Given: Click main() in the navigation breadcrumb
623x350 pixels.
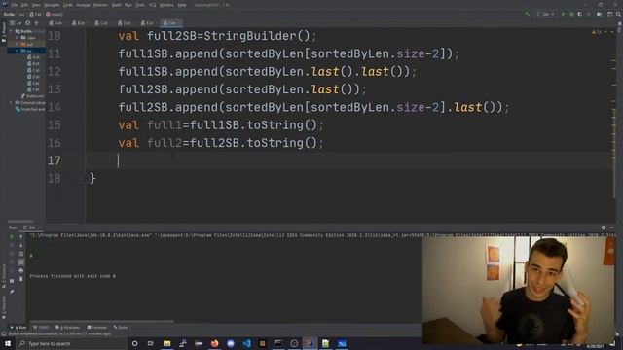Looking at the screenshot, I should tap(55, 14).
